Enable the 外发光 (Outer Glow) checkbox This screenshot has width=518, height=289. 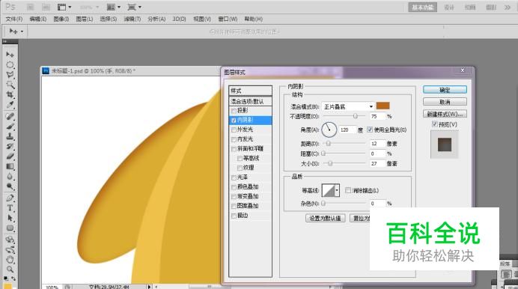(234, 130)
